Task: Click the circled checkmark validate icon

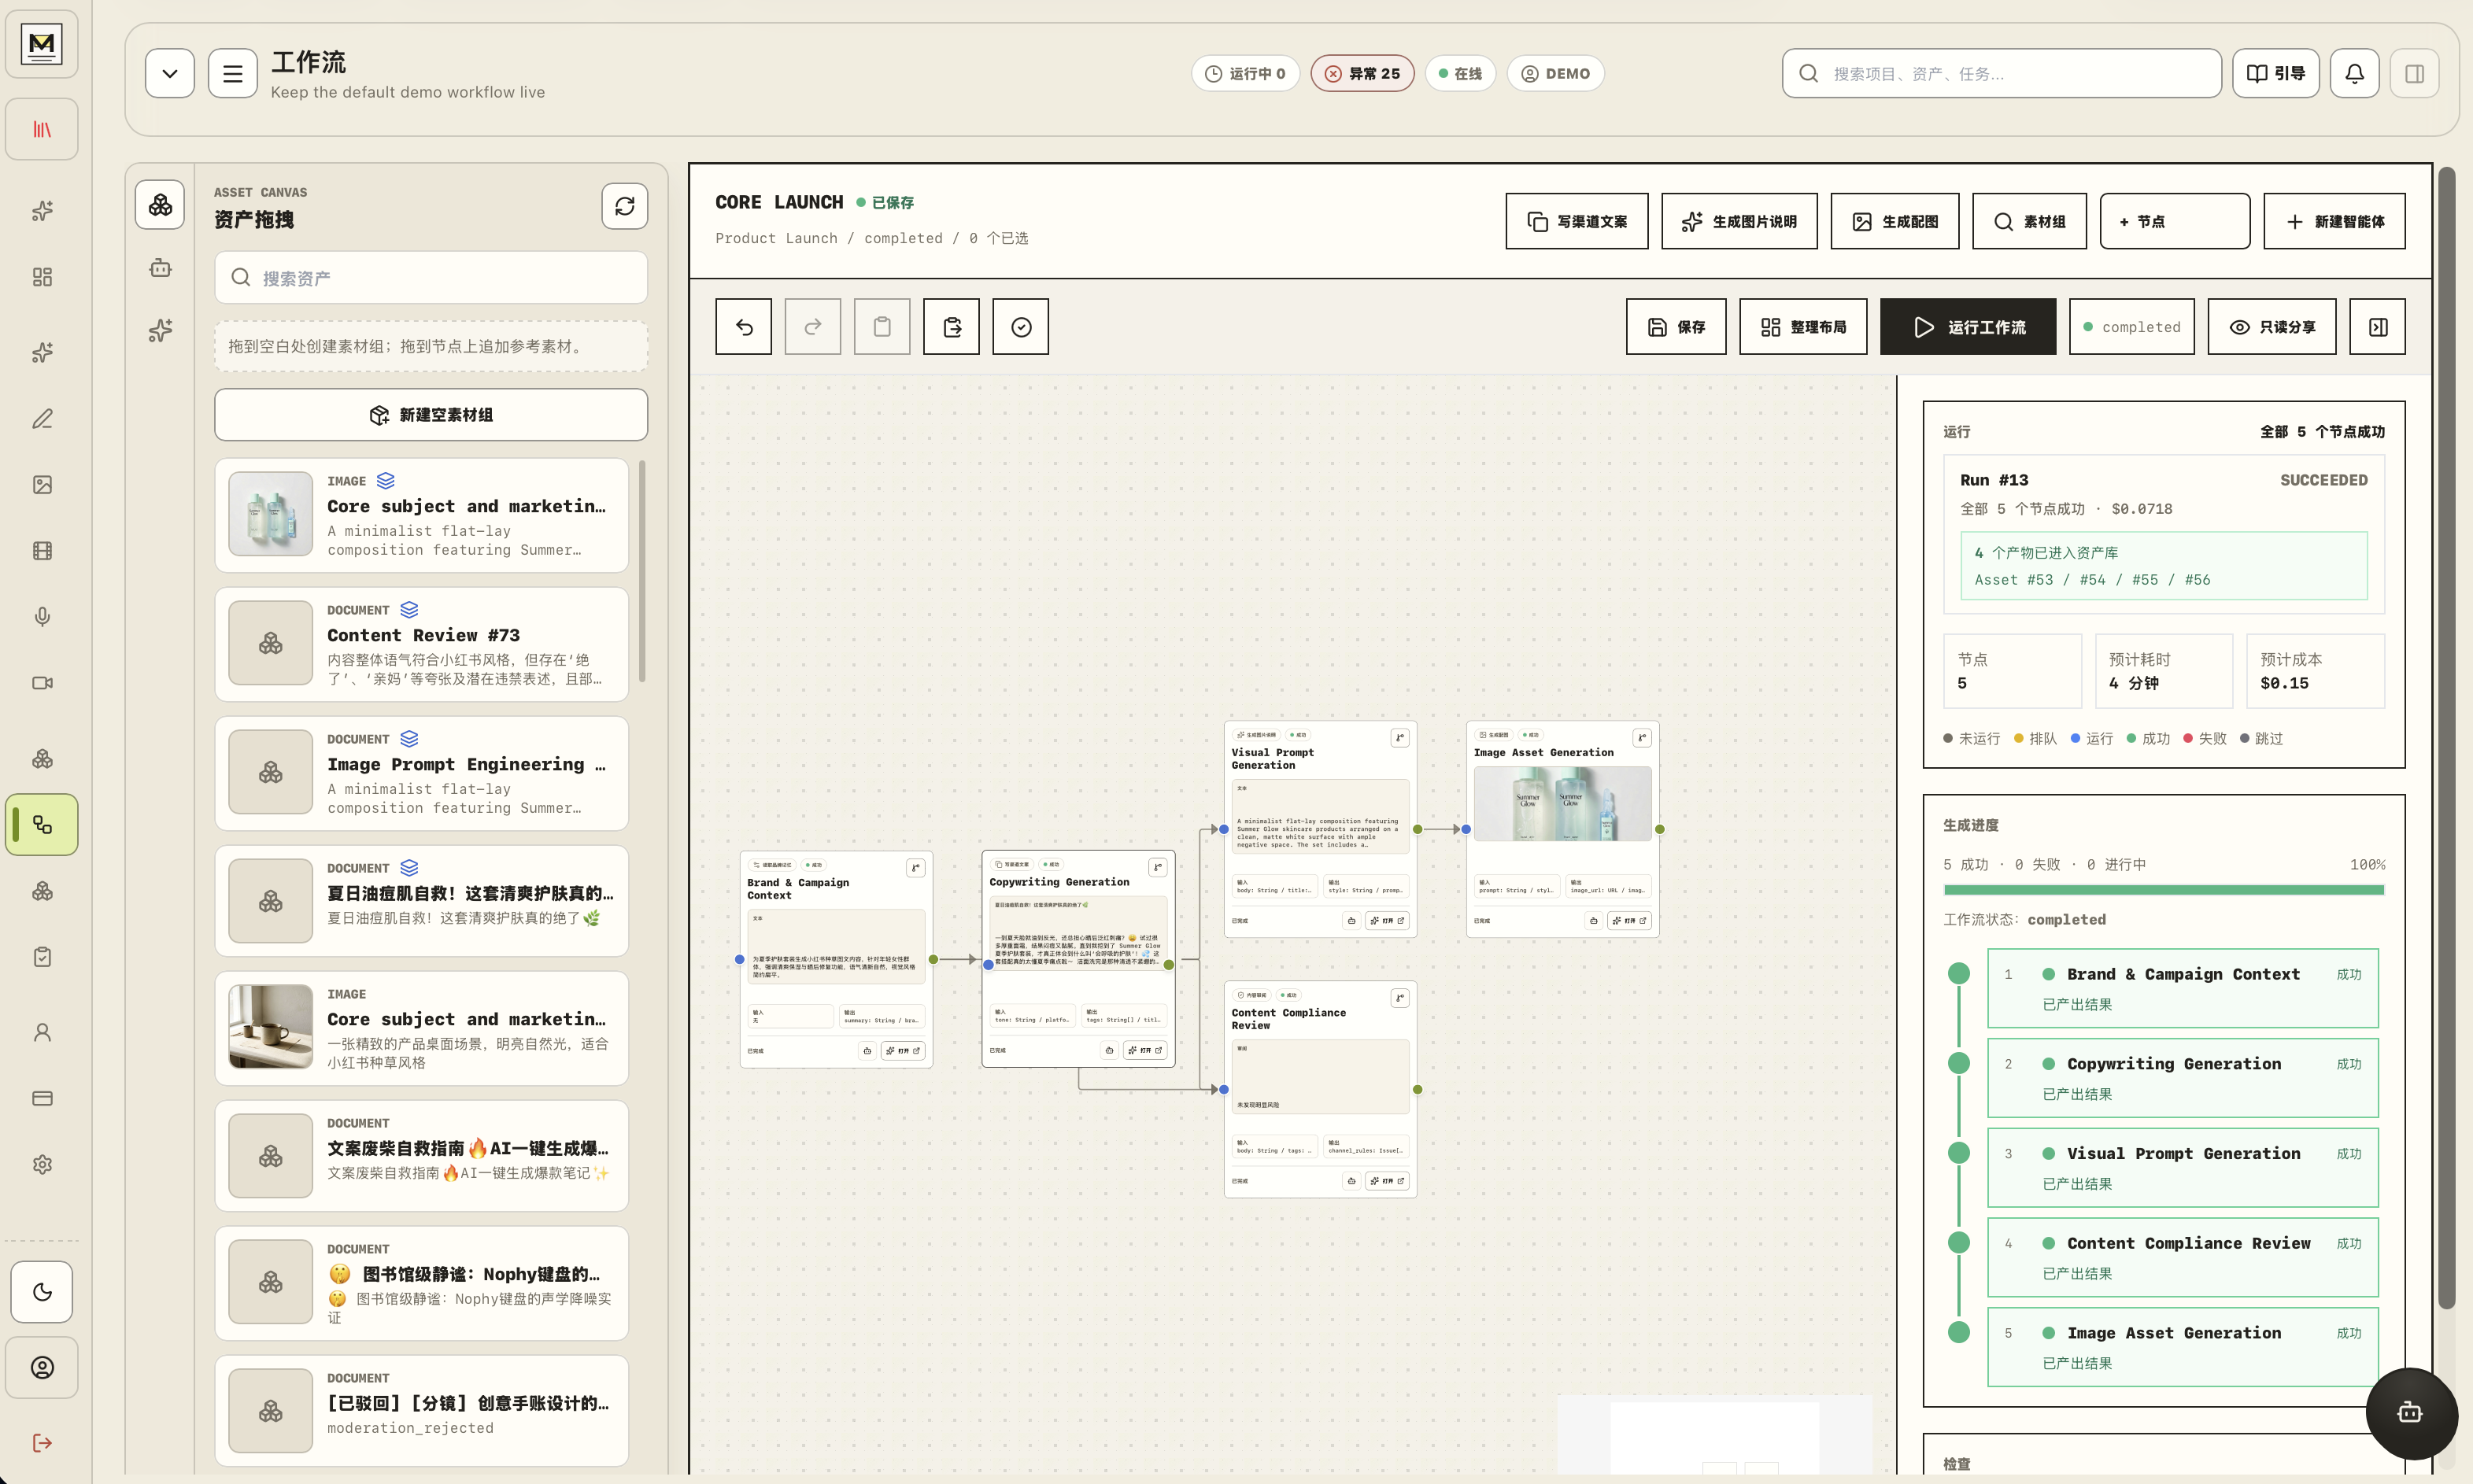Action: [1021, 327]
